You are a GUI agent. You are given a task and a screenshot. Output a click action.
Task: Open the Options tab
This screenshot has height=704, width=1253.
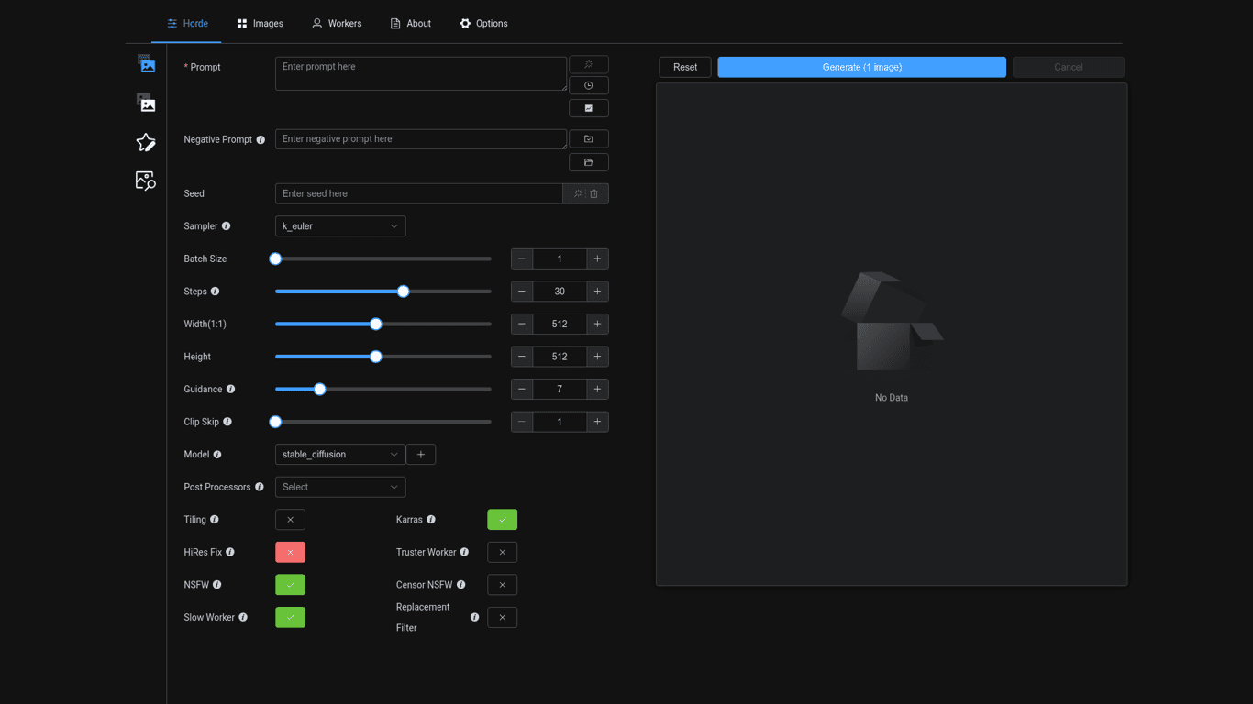pos(483,24)
